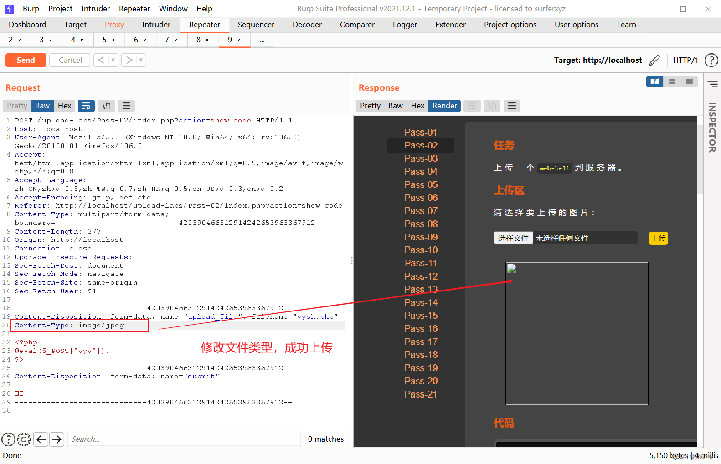Select top-bottom layout view icon
The height and width of the screenshot is (464, 721).
pos(672,82)
